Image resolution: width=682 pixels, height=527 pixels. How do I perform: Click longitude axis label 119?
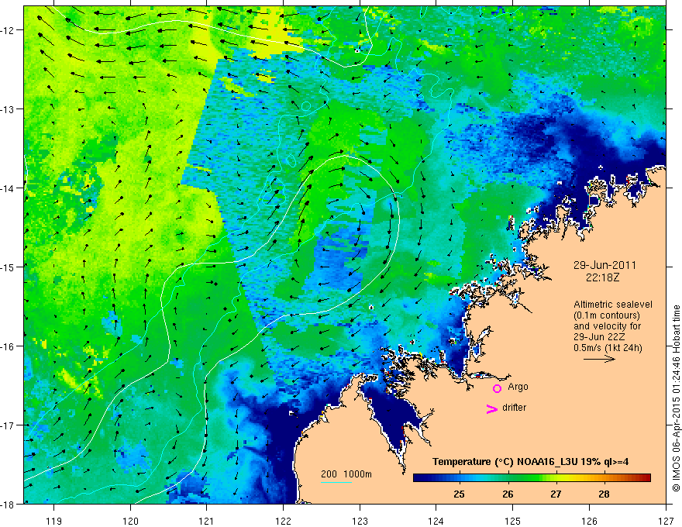click(54, 521)
